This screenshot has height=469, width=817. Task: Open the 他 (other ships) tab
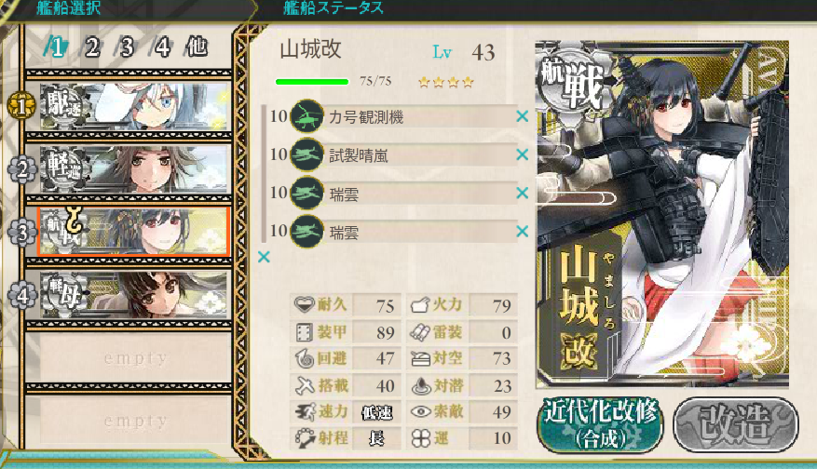[x=197, y=47]
